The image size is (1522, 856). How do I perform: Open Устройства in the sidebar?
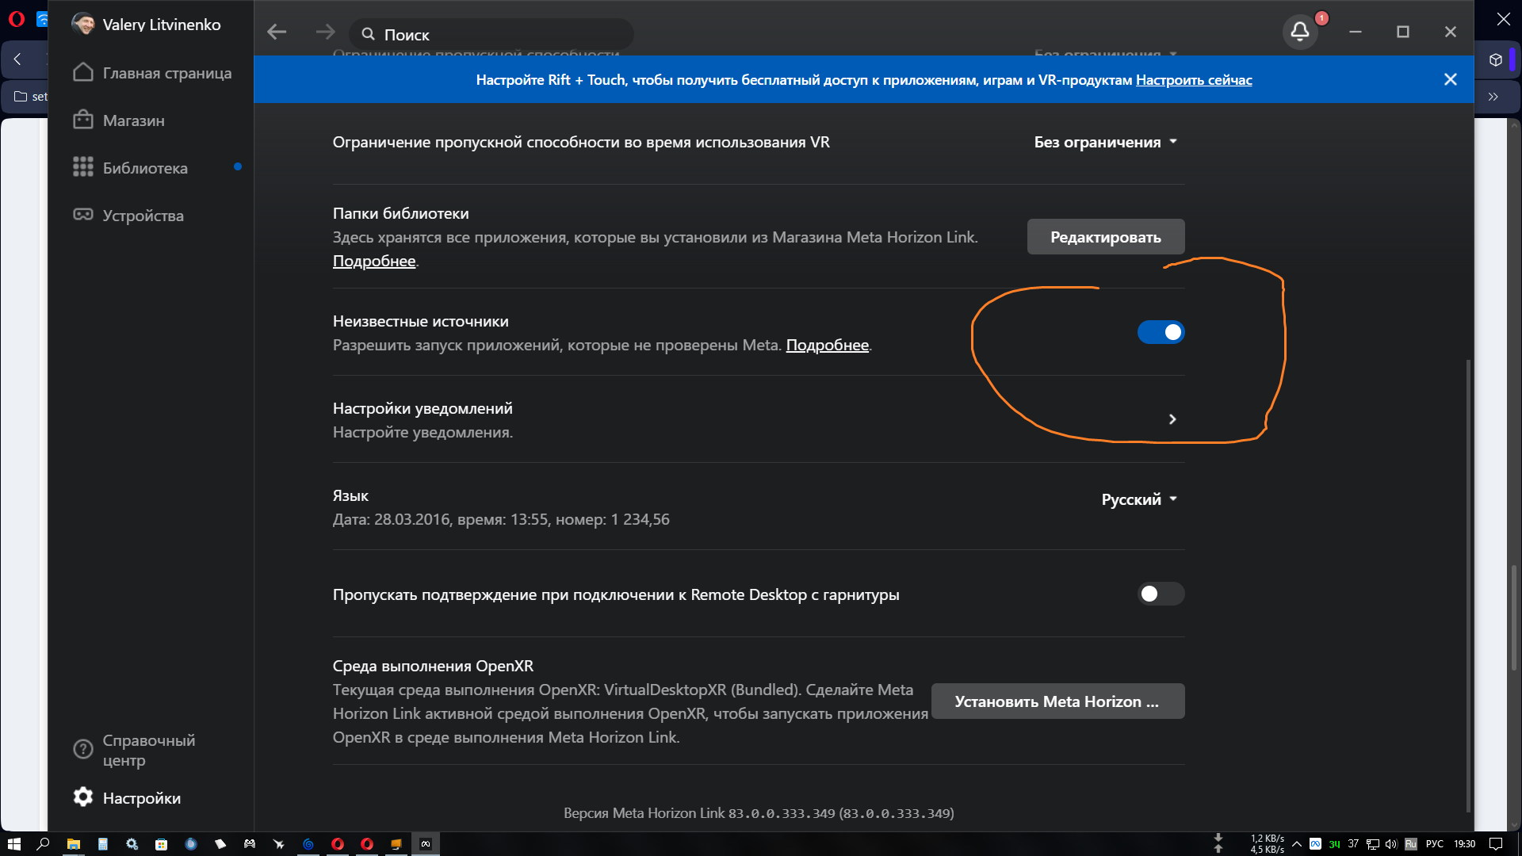[x=128, y=216]
